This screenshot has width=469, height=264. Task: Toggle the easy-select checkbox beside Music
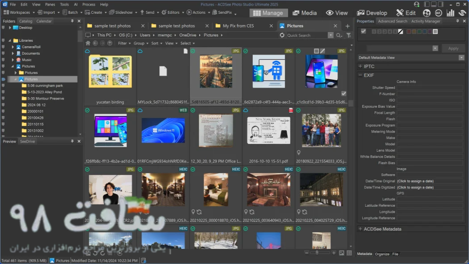3,60
